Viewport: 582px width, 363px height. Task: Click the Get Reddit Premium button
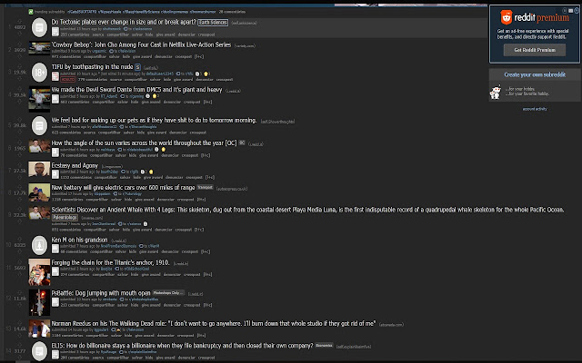tap(535, 50)
